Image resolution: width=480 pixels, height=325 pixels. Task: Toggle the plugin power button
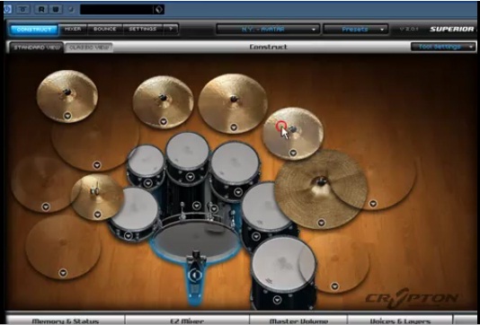(x=7, y=9)
